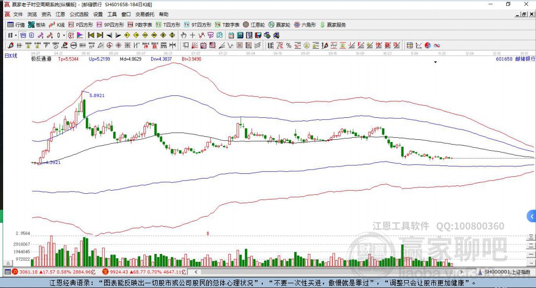Click the gold coin 金 circle icon

point(307,46)
